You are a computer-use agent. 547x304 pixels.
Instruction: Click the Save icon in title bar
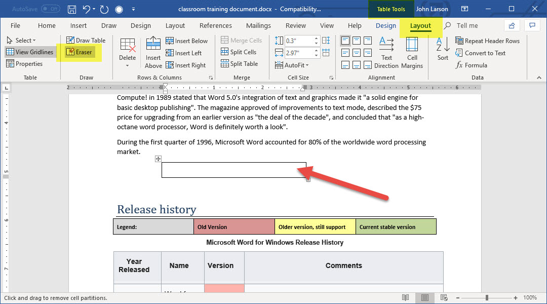(72, 9)
